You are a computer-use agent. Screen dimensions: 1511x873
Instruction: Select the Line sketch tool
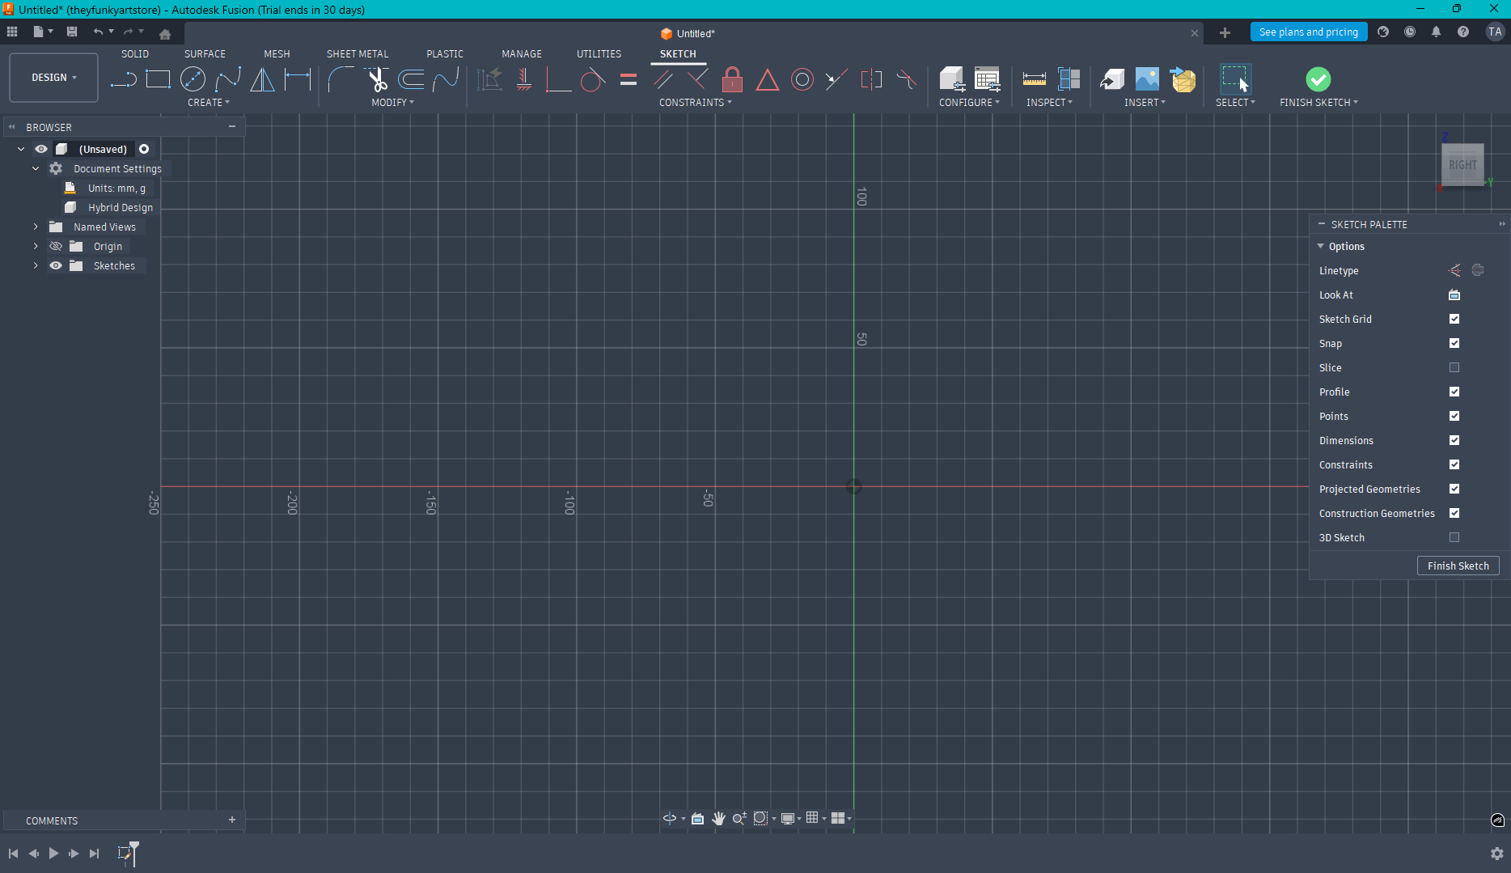coord(123,79)
